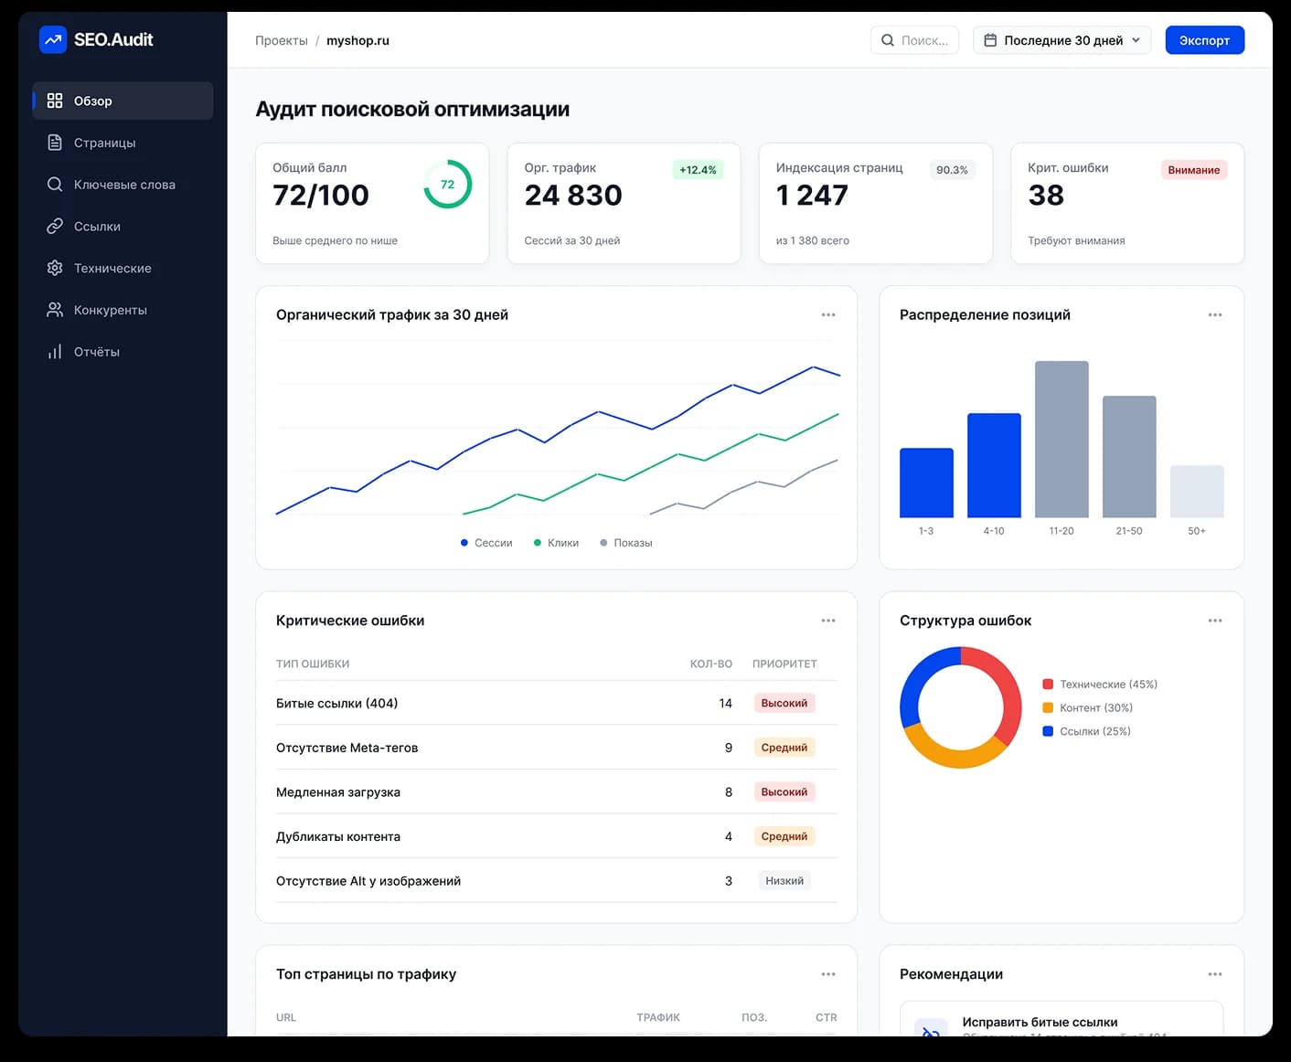Open options menu for Критические ошибки
This screenshot has width=1291, height=1062.
828,621
